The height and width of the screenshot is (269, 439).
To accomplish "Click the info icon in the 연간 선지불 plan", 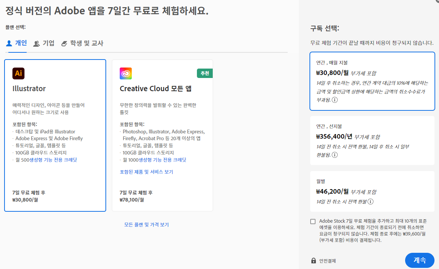I will [x=335, y=155].
